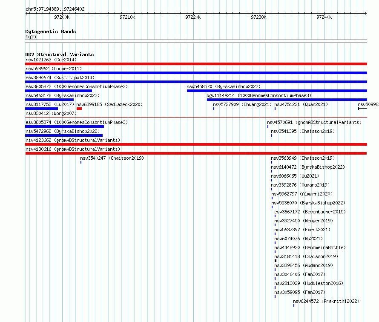379x322 pixels.
Task: Click nsv6399185 (Sedlazeck2020) label
Action: (x=109, y=104)
